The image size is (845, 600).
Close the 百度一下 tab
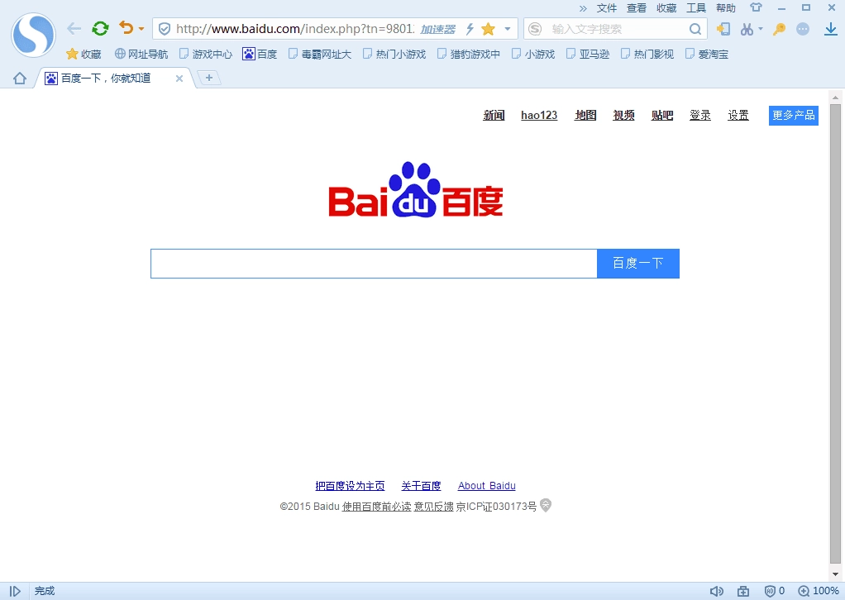[179, 79]
